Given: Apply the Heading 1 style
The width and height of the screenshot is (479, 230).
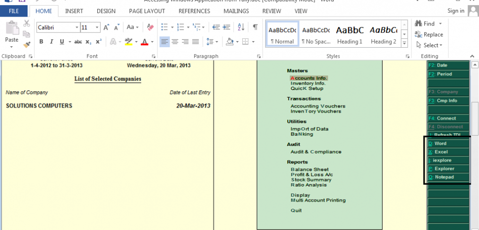Looking at the screenshot, I should (x=350, y=34).
